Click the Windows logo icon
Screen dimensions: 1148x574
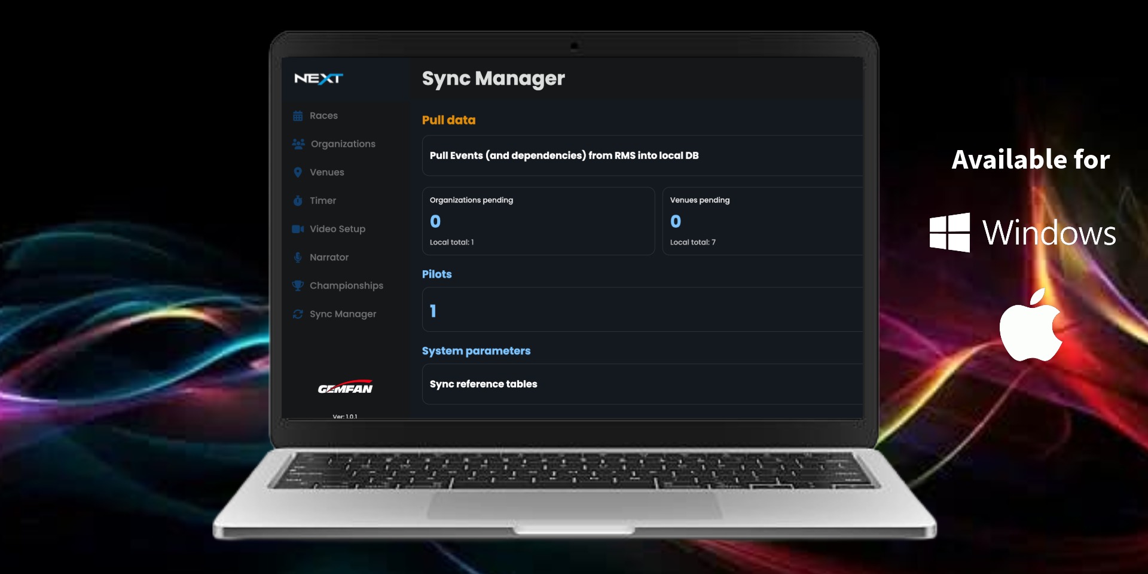(949, 233)
